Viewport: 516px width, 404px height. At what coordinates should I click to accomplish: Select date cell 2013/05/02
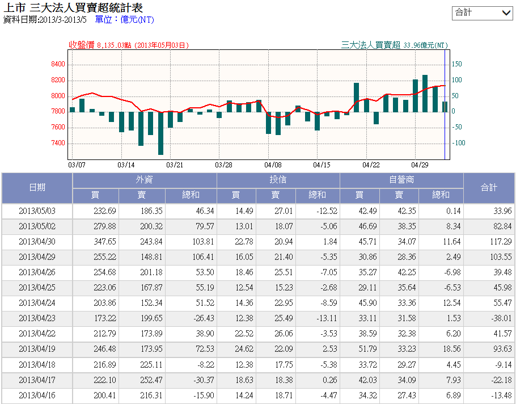pyautogui.click(x=37, y=226)
